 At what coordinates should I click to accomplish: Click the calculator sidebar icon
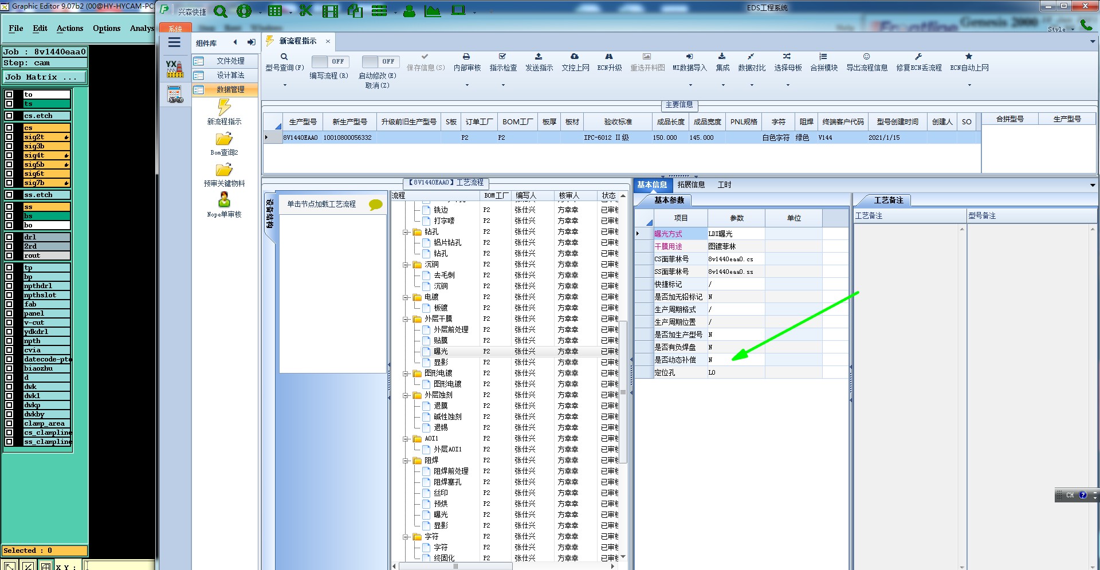click(175, 94)
